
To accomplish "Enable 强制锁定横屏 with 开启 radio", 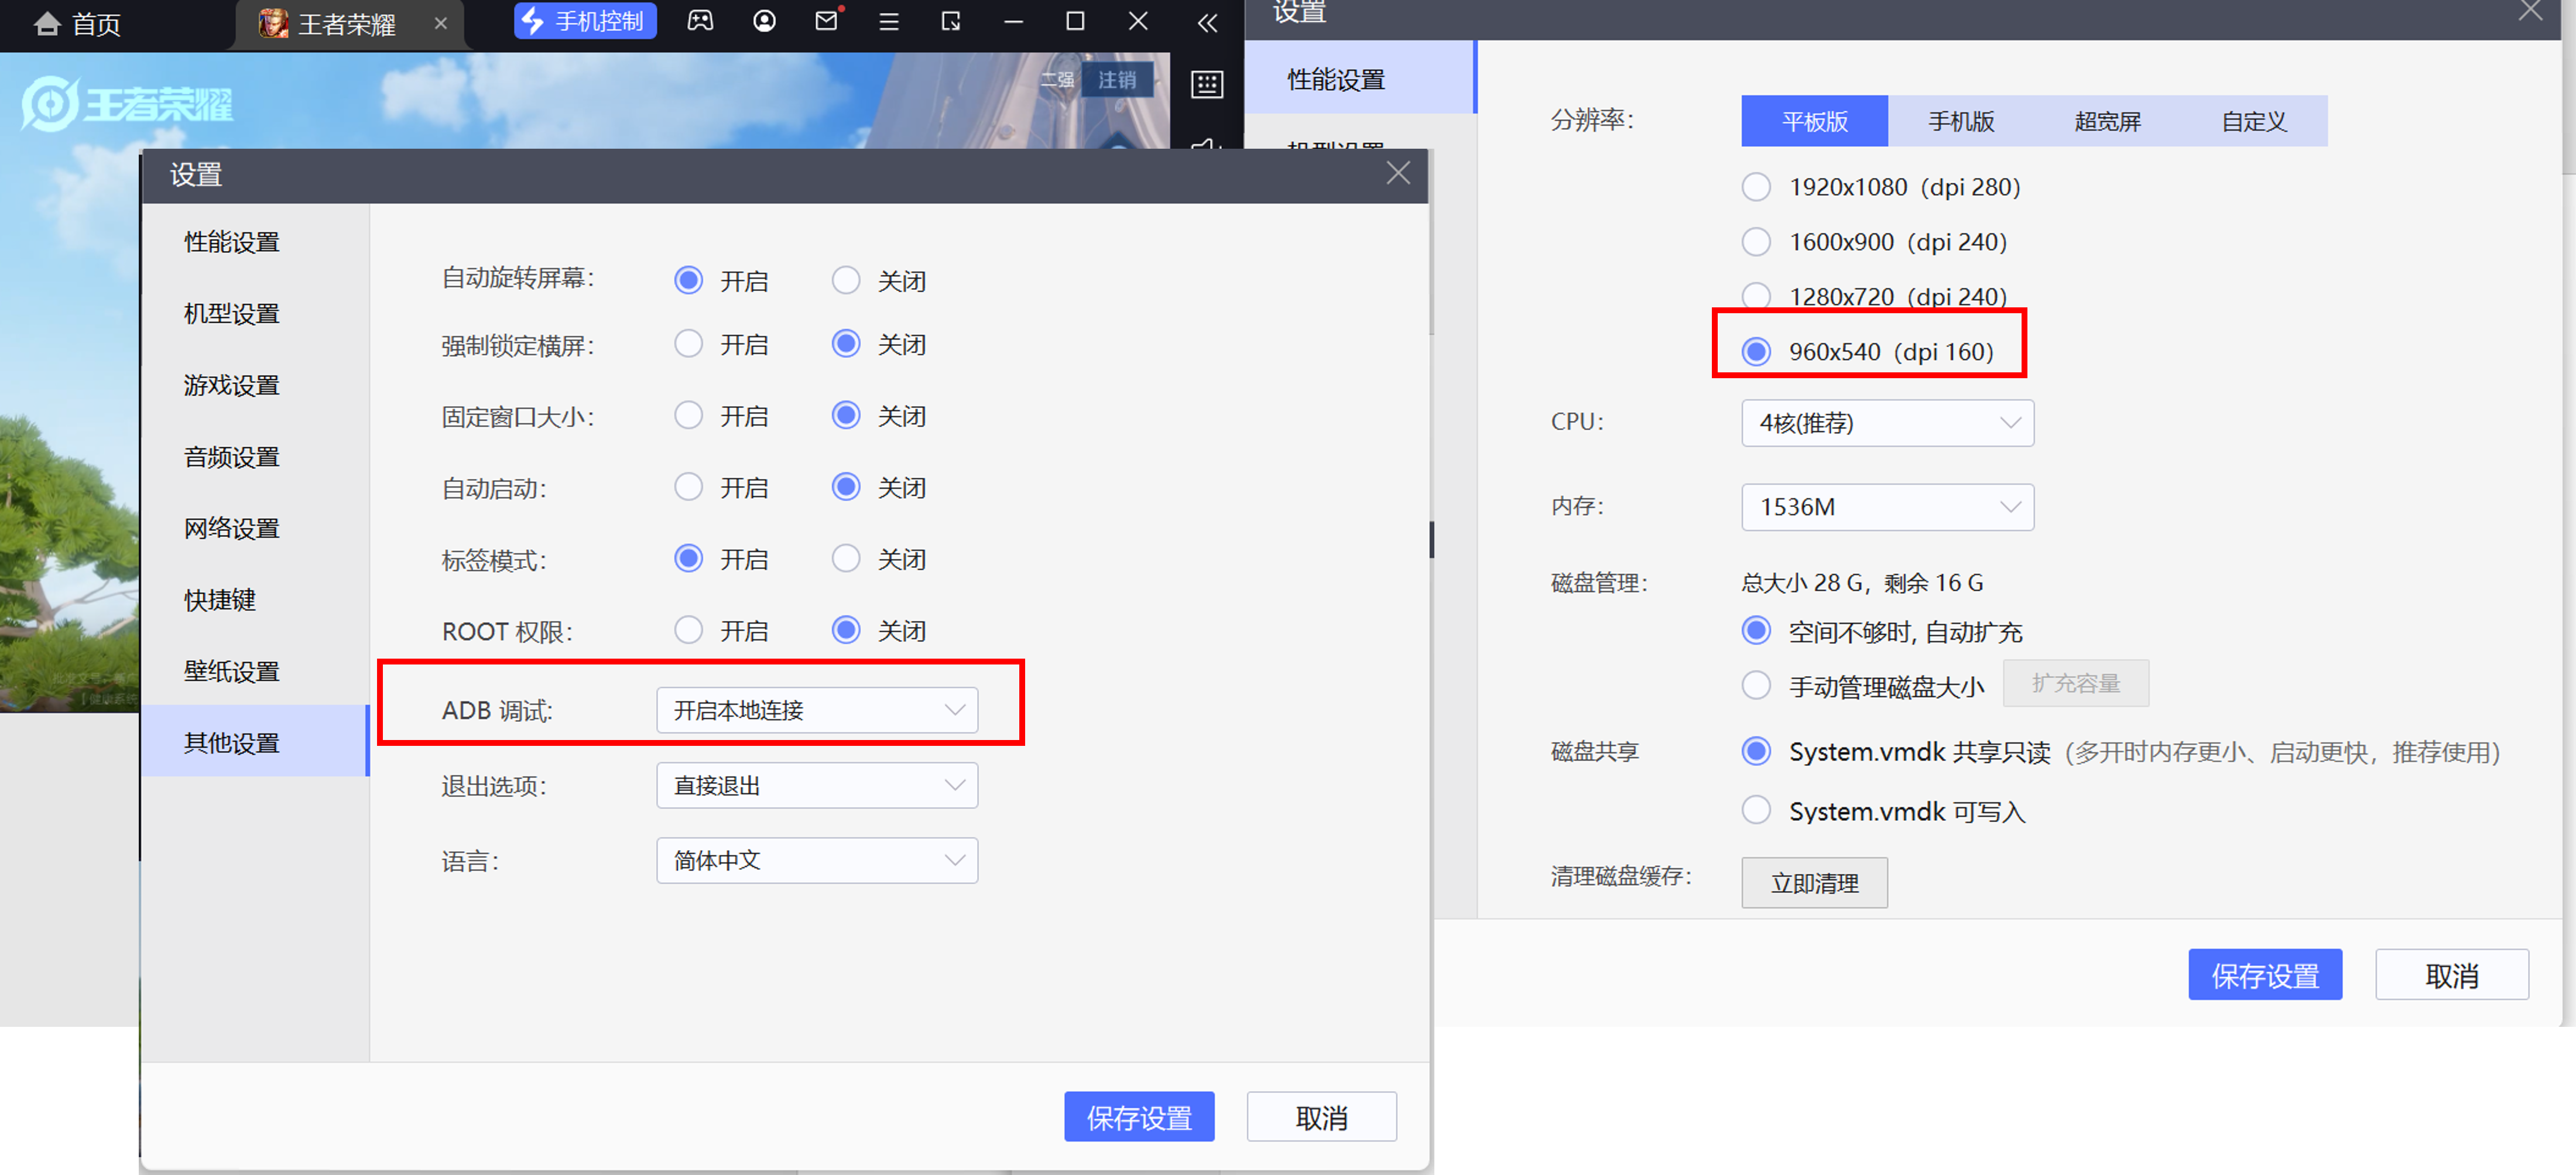I will click(x=688, y=344).
